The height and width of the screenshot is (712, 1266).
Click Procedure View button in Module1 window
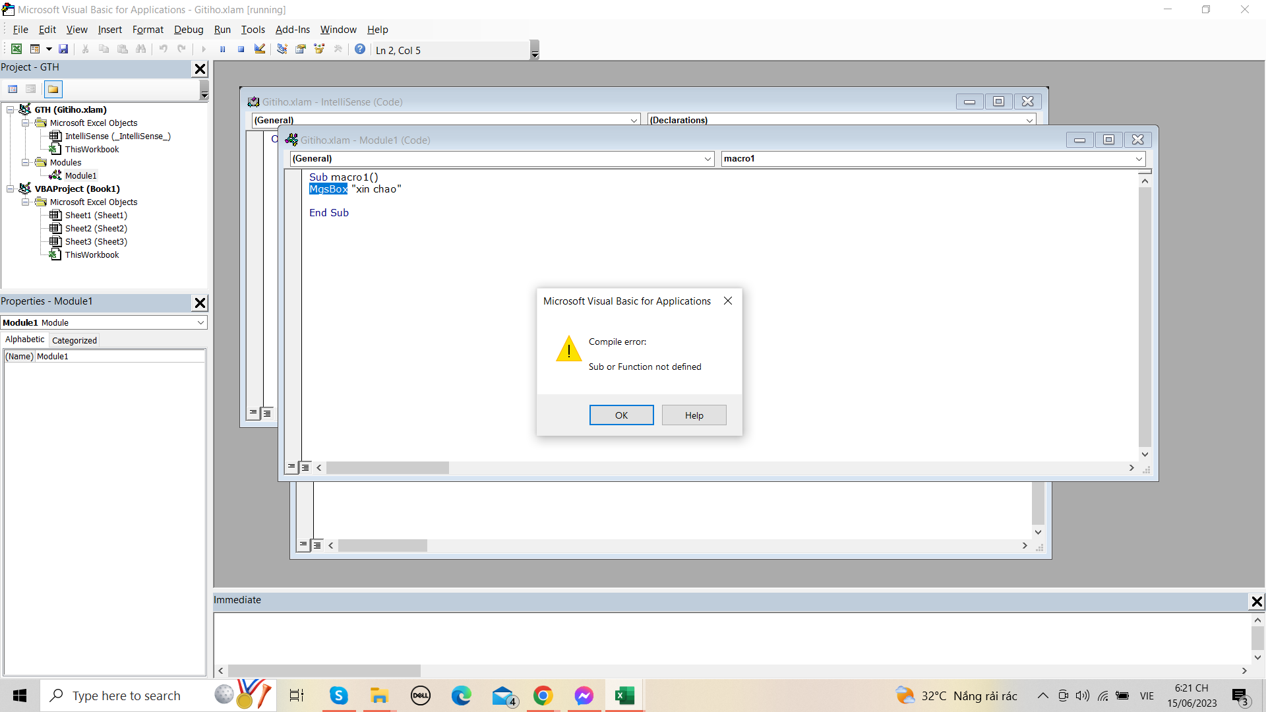291,467
